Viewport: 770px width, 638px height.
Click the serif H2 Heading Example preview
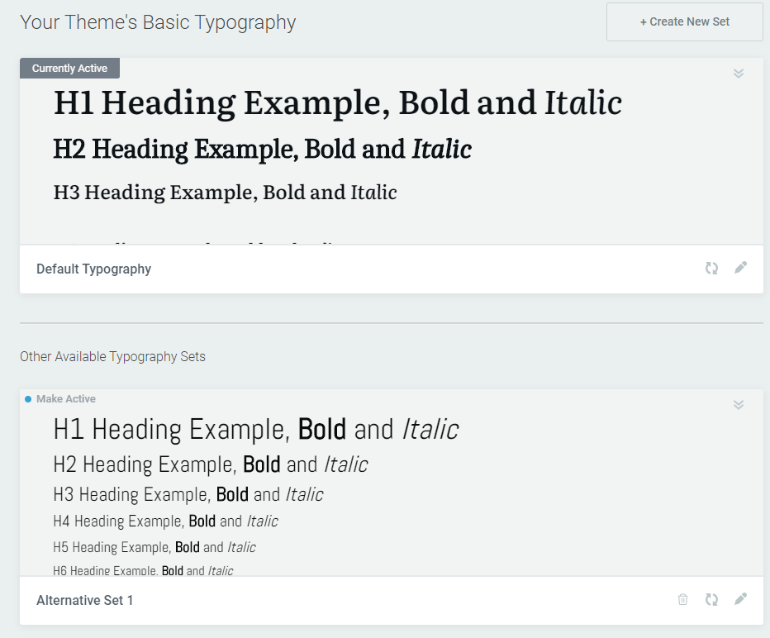point(262,150)
